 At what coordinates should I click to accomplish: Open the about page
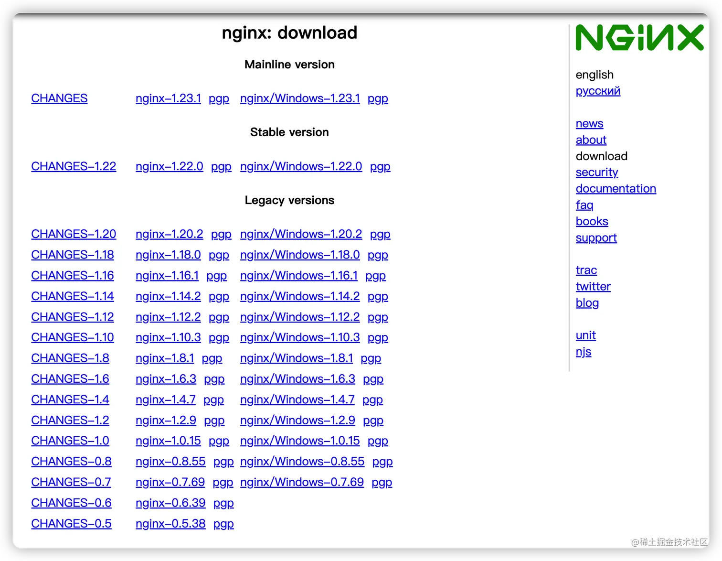click(x=591, y=140)
